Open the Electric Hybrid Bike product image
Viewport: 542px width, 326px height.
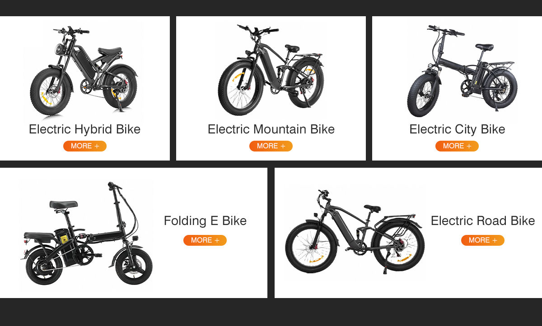pos(84,72)
